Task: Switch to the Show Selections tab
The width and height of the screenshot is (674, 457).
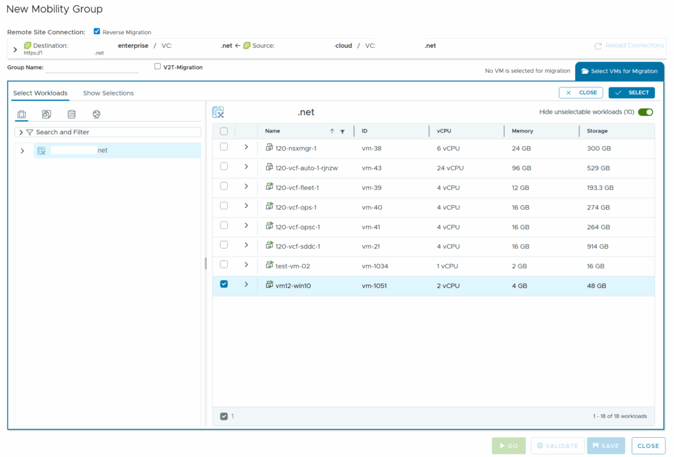Action: coord(108,93)
